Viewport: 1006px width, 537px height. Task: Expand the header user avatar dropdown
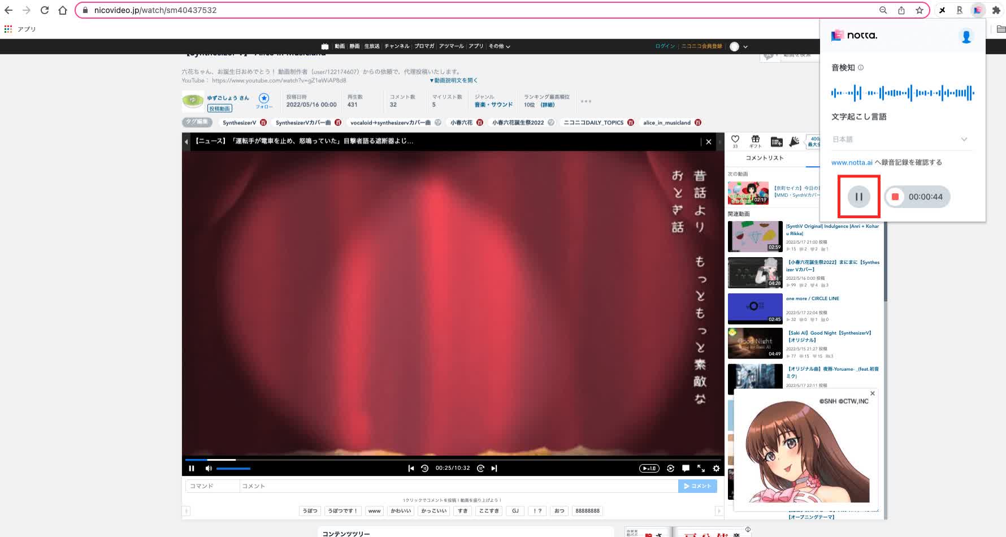[738, 47]
